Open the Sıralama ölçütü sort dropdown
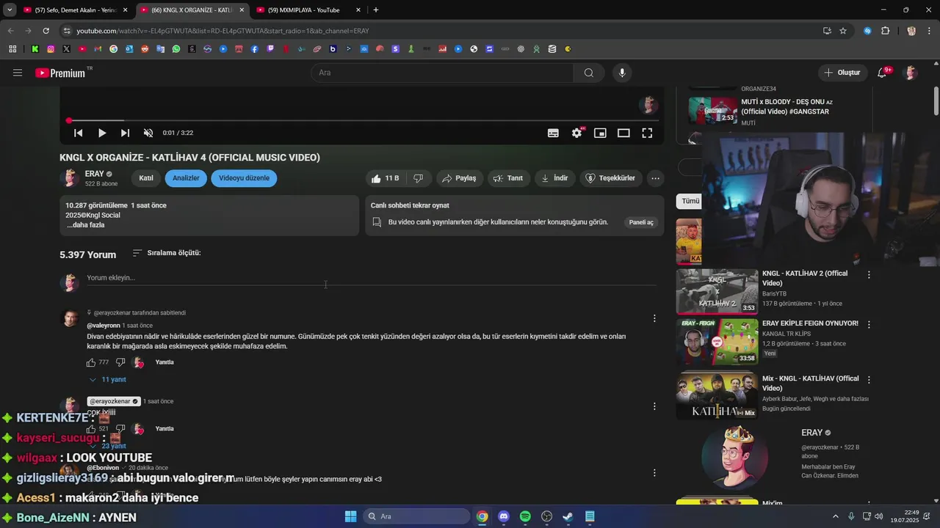 click(x=167, y=253)
